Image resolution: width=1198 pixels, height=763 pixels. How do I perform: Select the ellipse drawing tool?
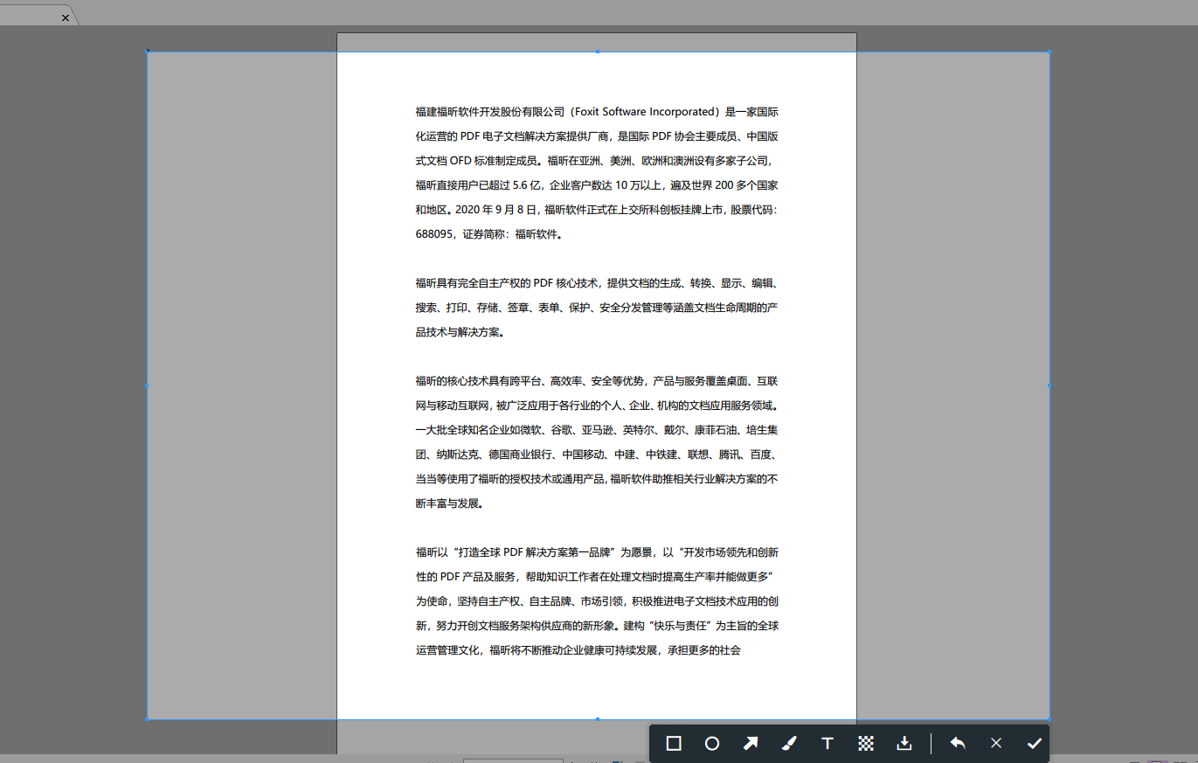pyautogui.click(x=711, y=743)
